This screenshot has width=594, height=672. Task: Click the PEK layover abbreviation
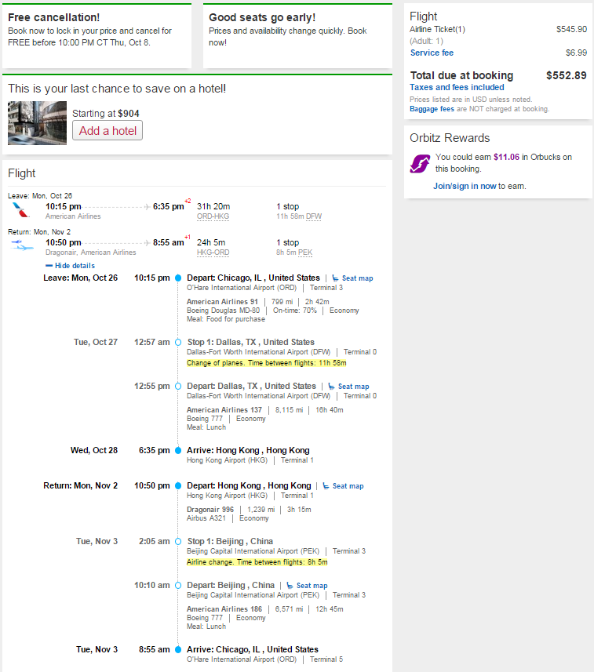tap(305, 252)
